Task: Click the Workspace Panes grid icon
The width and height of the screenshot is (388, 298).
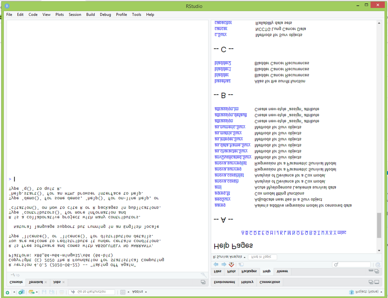Action: [123, 292]
